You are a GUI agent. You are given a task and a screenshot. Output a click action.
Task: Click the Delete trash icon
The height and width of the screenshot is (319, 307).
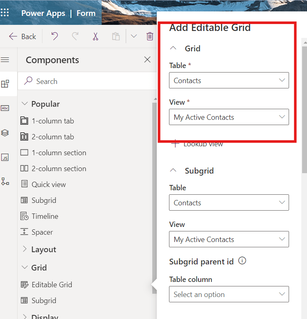[150, 36]
